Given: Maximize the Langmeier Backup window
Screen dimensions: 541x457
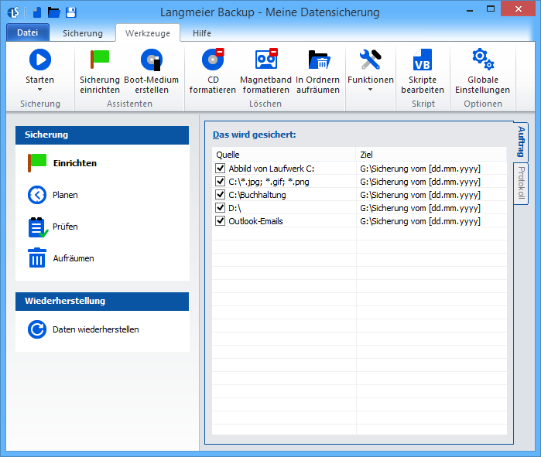Looking at the screenshot, I should [490, 9].
